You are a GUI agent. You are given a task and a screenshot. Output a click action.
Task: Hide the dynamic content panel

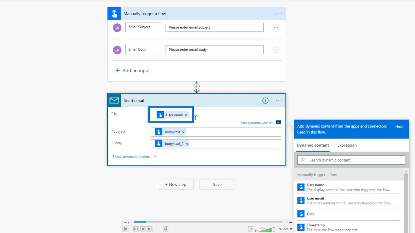[399, 127]
